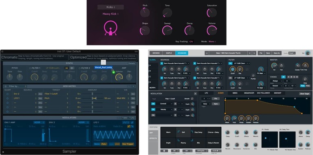The width and height of the screenshot is (313, 155).
Task: Select the Alchemy LFO modulation tab
Action: click(x=206, y=93)
